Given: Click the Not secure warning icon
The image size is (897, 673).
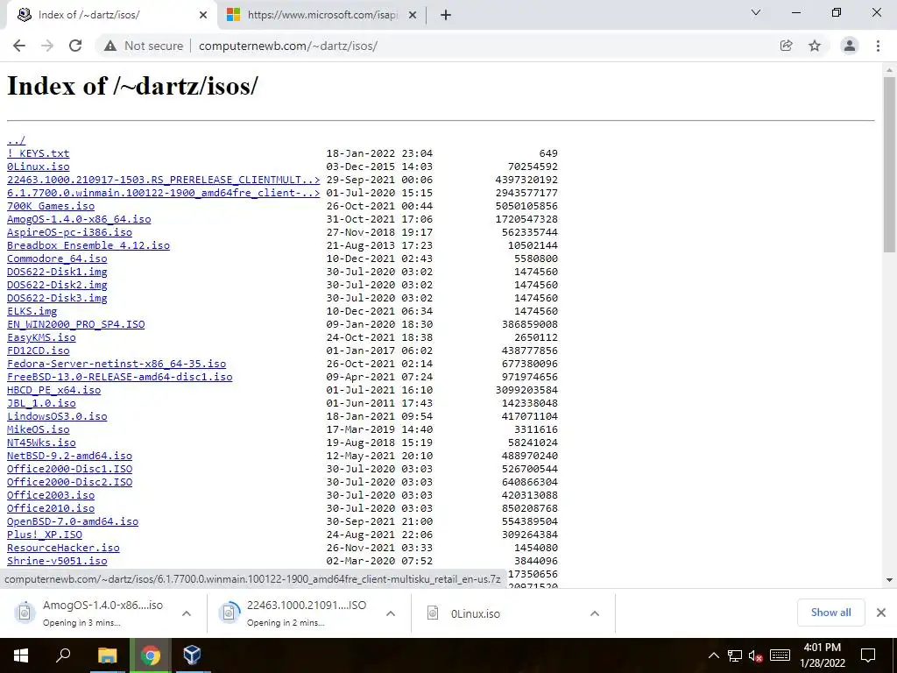Looking at the screenshot, I should (x=110, y=46).
